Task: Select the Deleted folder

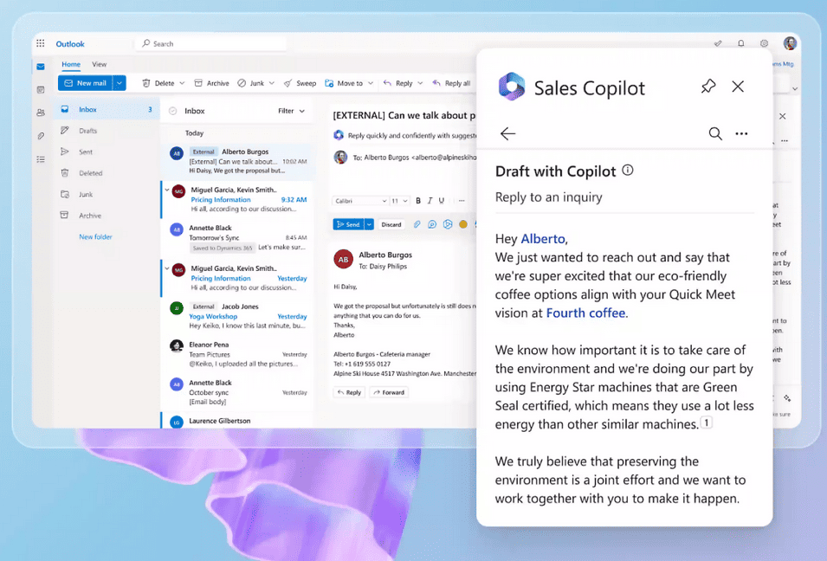Action: [x=107, y=173]
